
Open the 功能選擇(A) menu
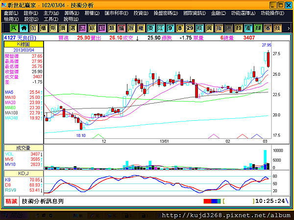point(243,13)
